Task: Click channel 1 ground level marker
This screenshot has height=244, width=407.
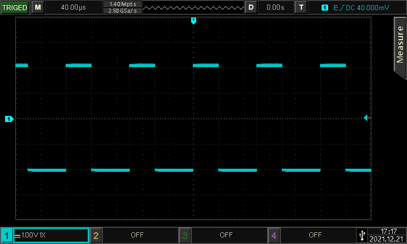Action: click(x=9, y=119)
